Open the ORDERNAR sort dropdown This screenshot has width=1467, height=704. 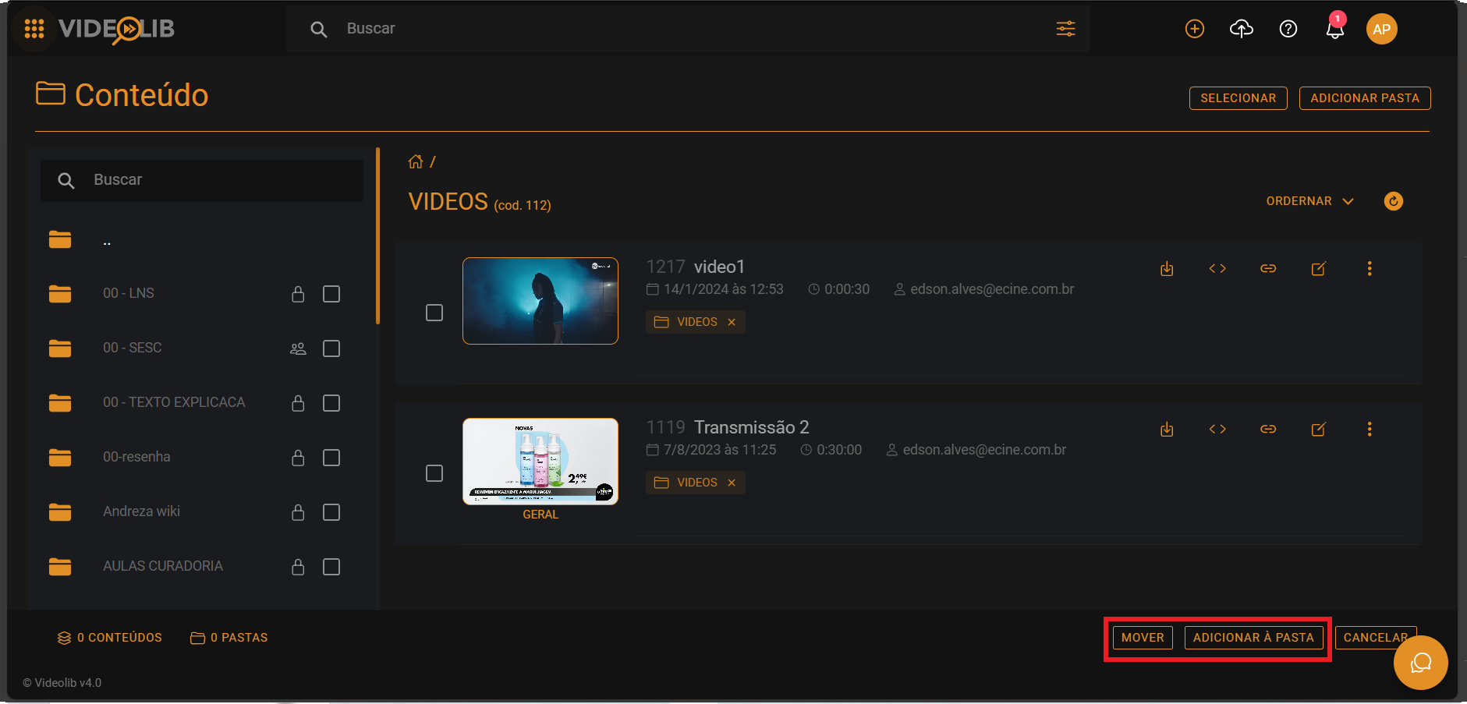point(1309,201)
